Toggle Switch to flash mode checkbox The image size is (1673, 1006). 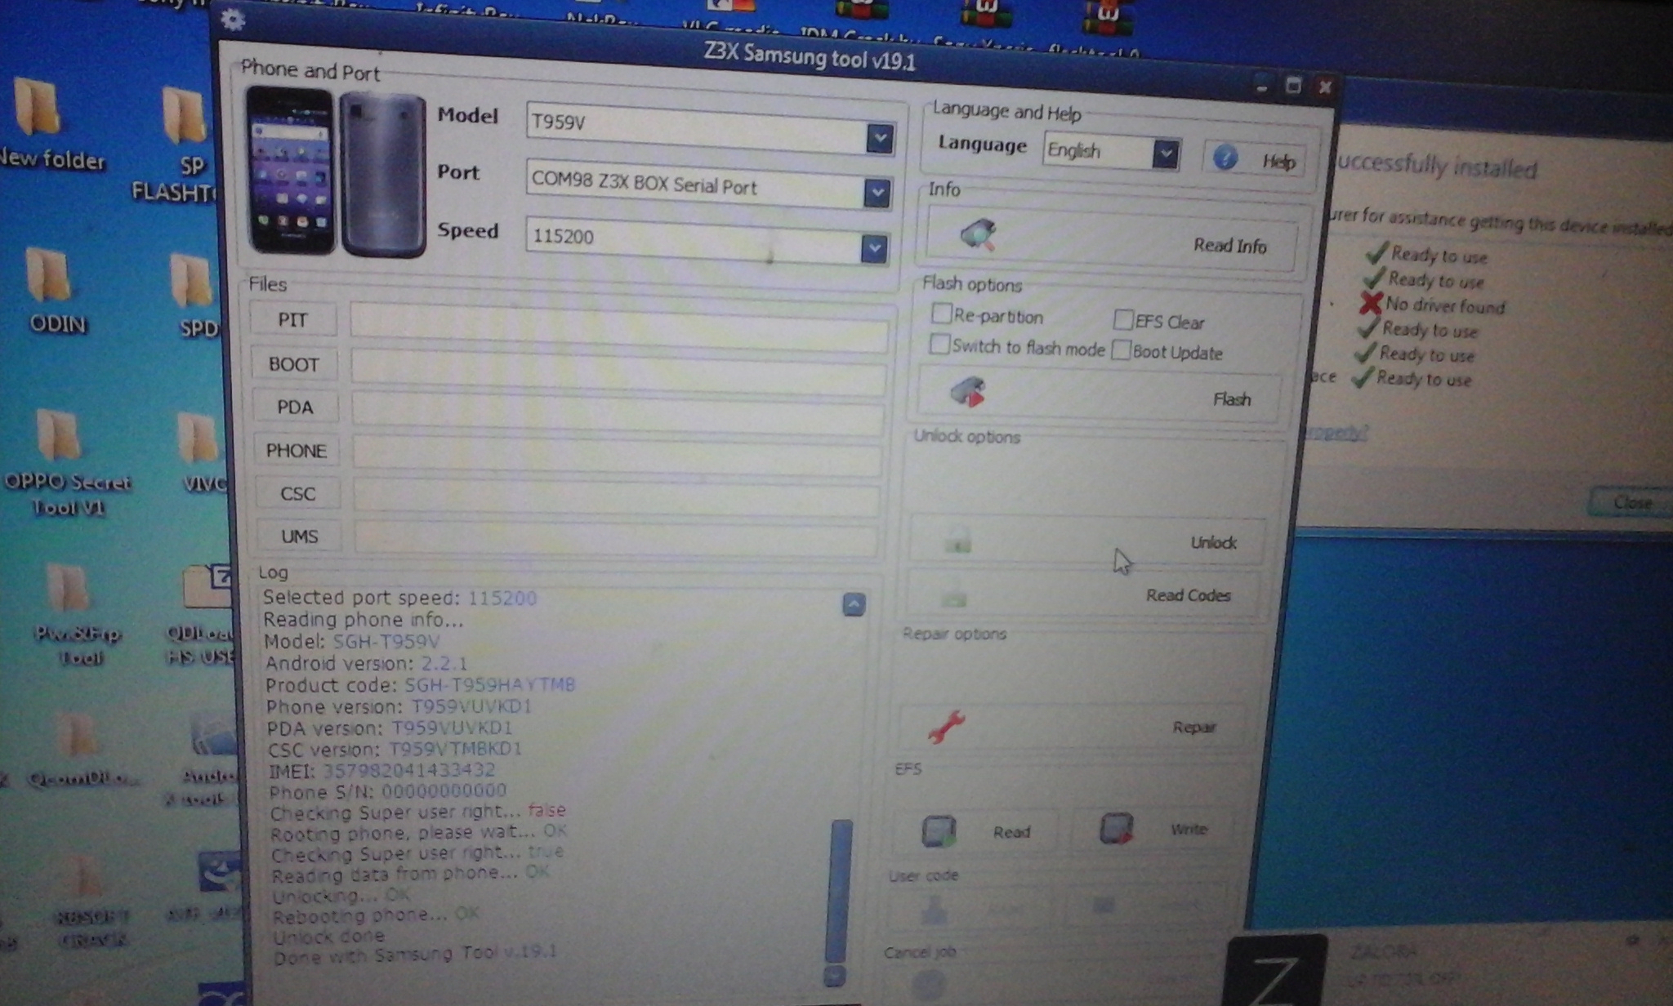click(939, 345)
